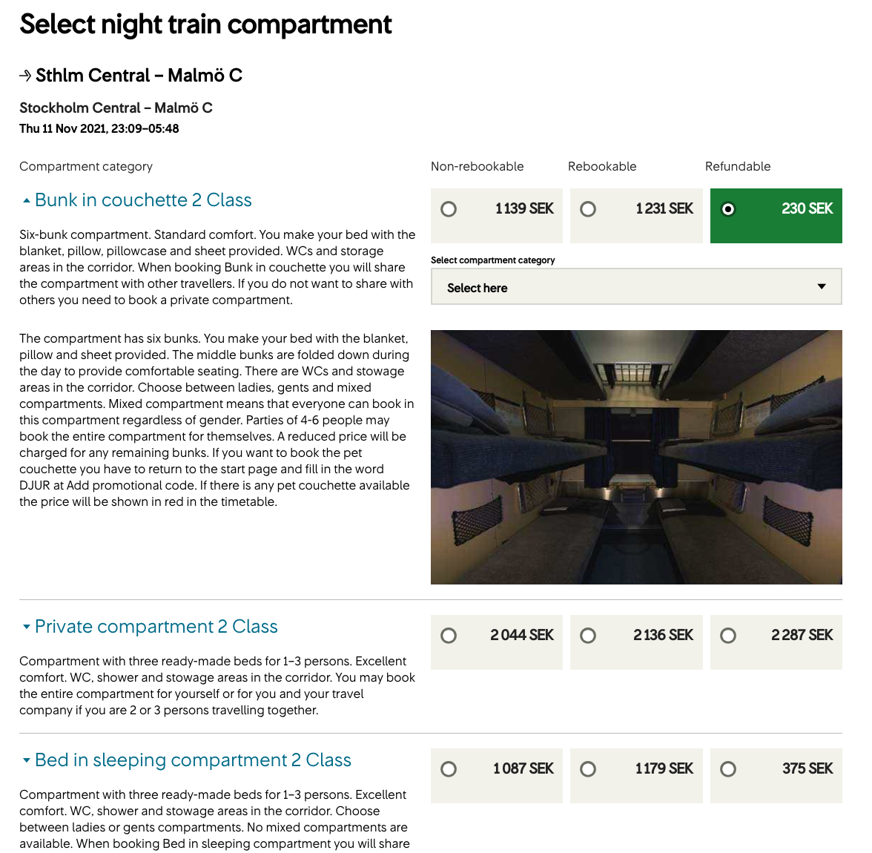Pick Private compartment Non-rebookable 2 044 SEK
This screenshot has height=853, width=872.
(x=449, y=636)
